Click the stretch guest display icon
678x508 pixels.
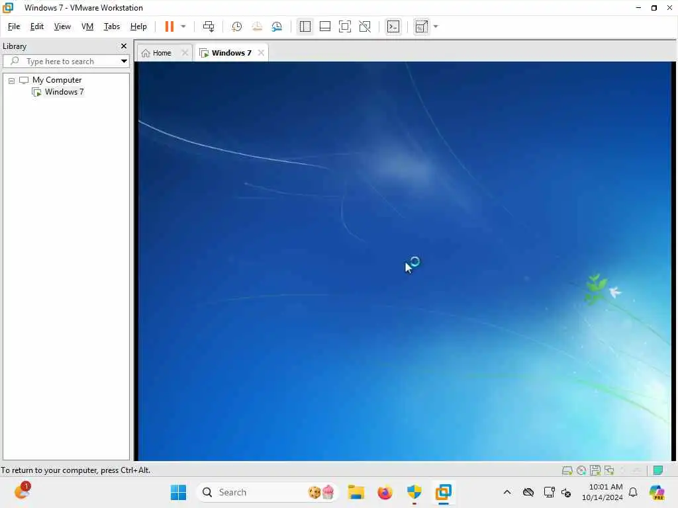point(421,26)
